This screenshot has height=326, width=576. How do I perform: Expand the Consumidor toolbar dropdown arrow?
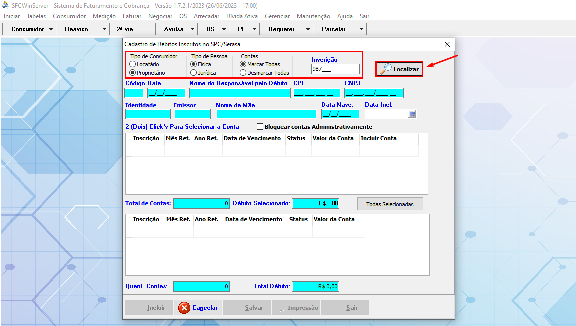point(51,29)
